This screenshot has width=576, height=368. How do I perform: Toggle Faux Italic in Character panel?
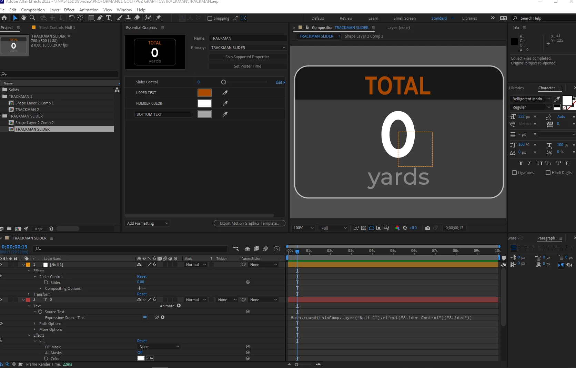coord(529,163)
